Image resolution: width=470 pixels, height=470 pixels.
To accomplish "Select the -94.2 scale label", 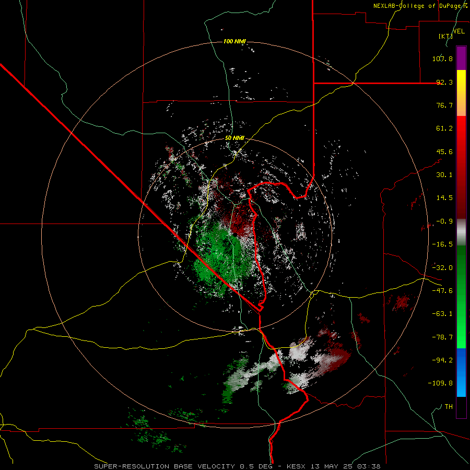I will pyautogui.click(x=442, y=360).
